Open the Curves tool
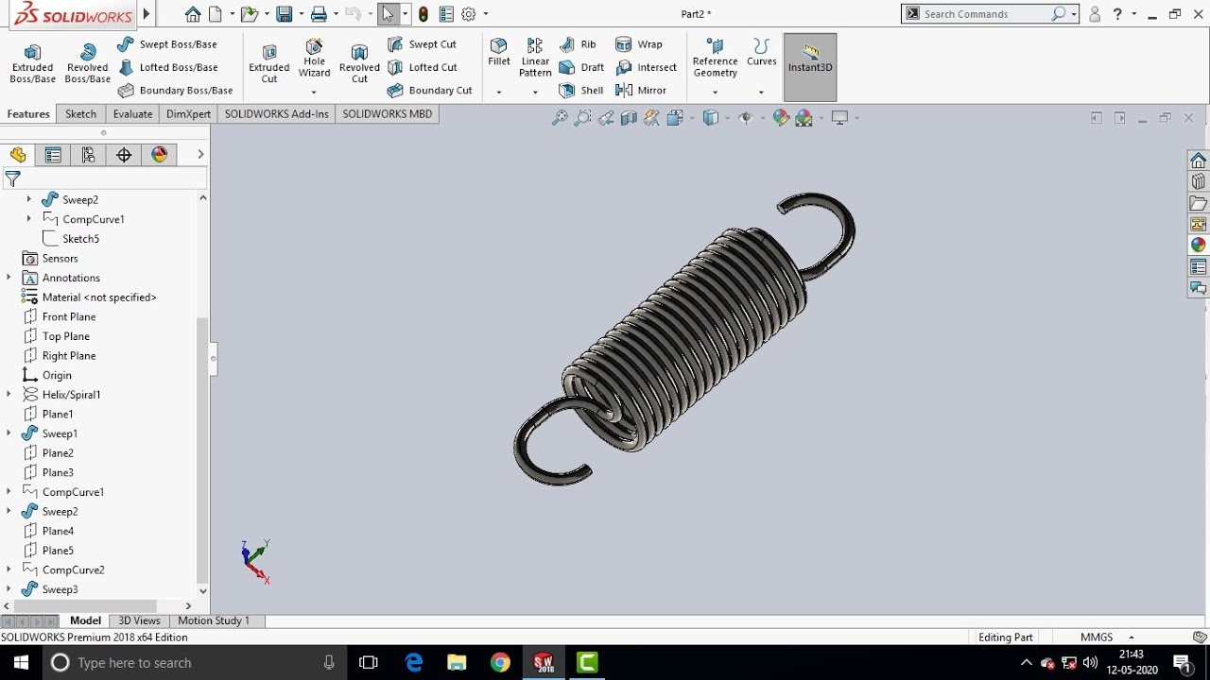 click(761, 53)
